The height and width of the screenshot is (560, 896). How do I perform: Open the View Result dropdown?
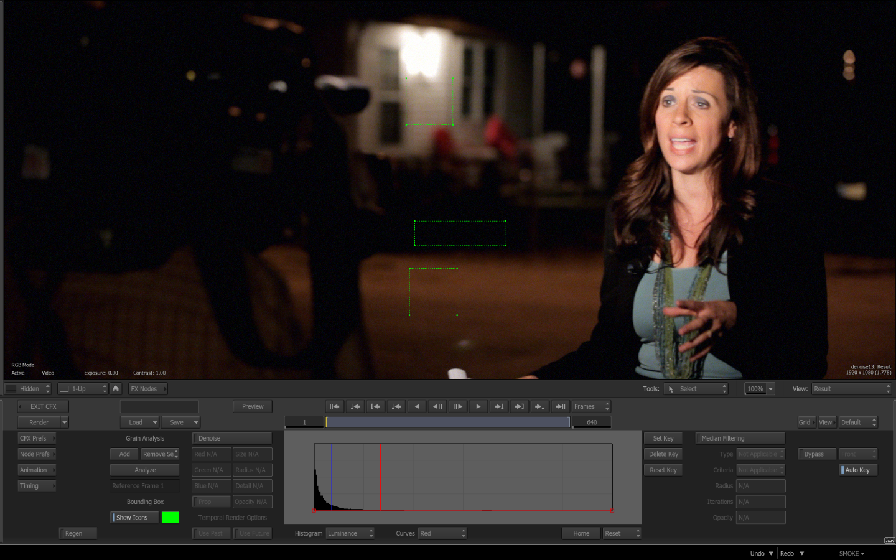(x=851, y=389)
